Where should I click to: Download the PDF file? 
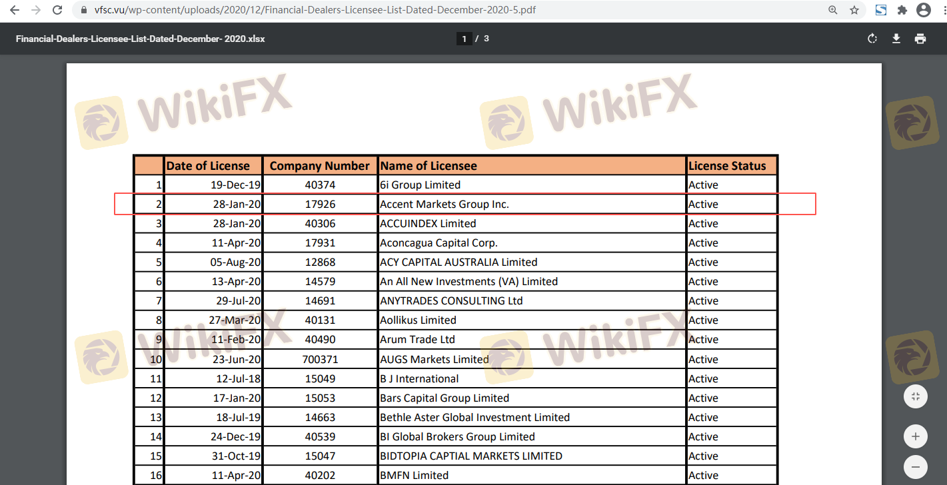tap(896, 39)
